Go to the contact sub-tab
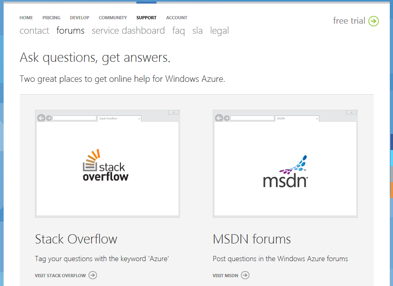The width and height of the screenshot is (393, 286). click(x=34, y=30)
